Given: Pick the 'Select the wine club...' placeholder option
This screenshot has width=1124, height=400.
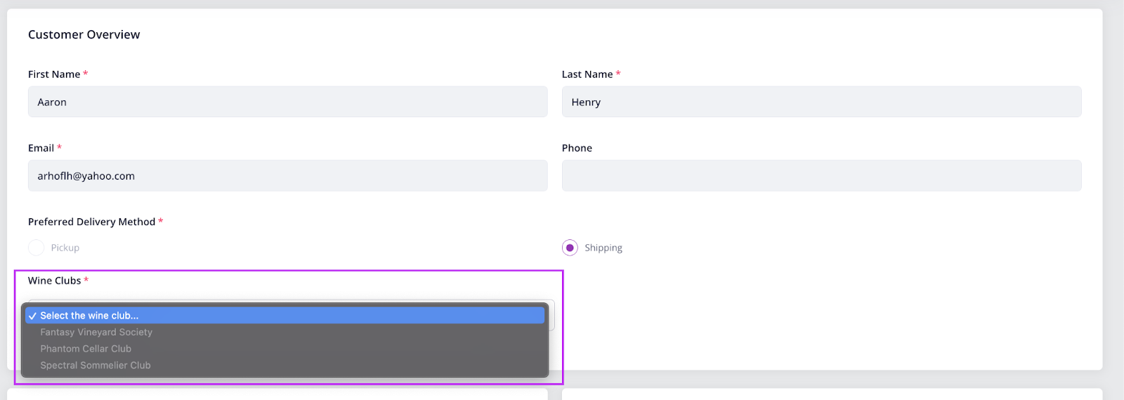Looking at the screenshot, I should [89, 316].
